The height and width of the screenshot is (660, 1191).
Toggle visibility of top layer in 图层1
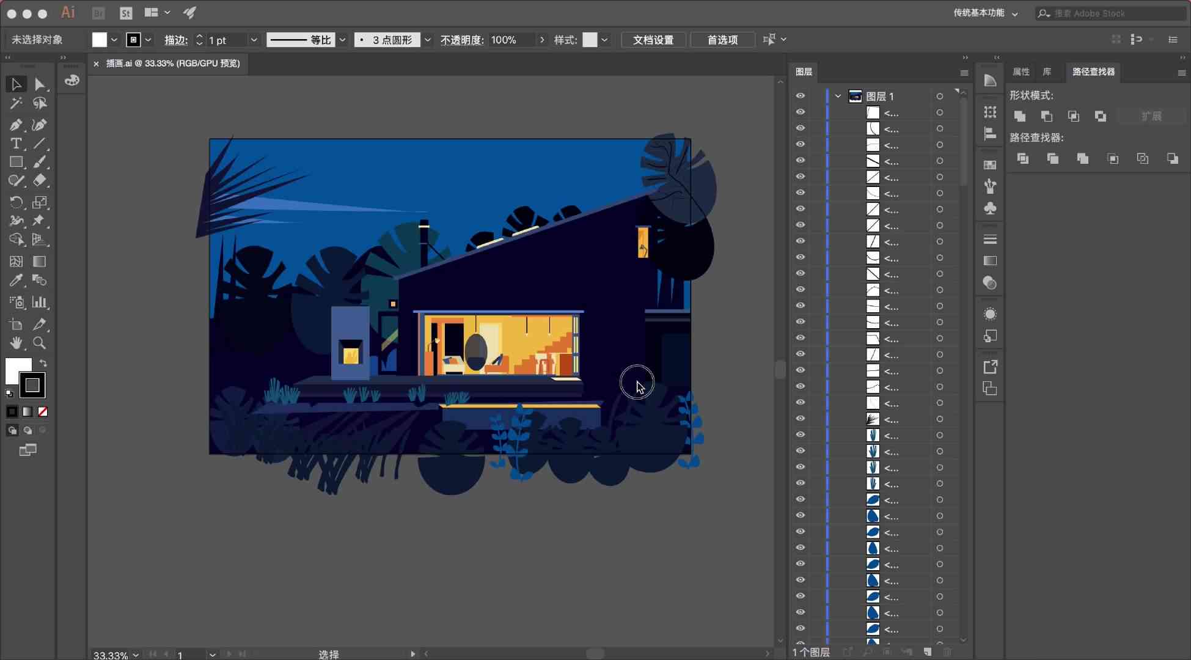(x=801, y=112)
